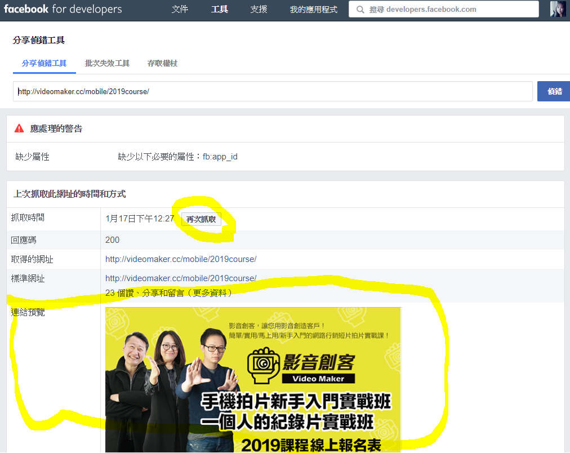Open the 取得的網址 fetched URL link
The height and width of the screenshot is (453, 570).
(181, 259)
